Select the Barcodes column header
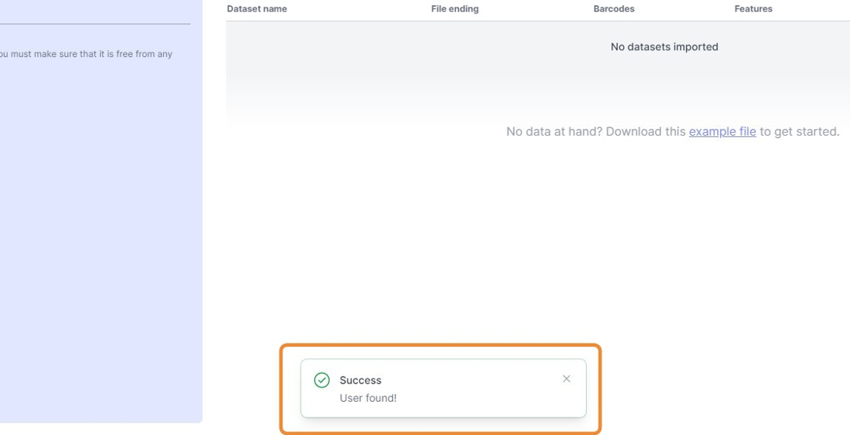This screenshot has height=435, width=850. (613, 9)
